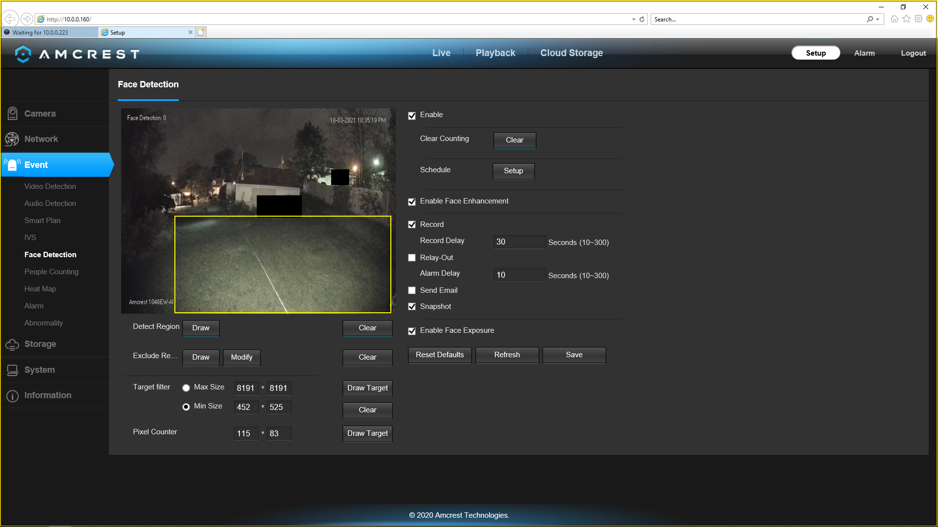938x527 pixels.
Task: Open the Information icon
Action: click(x=12, y=396)
